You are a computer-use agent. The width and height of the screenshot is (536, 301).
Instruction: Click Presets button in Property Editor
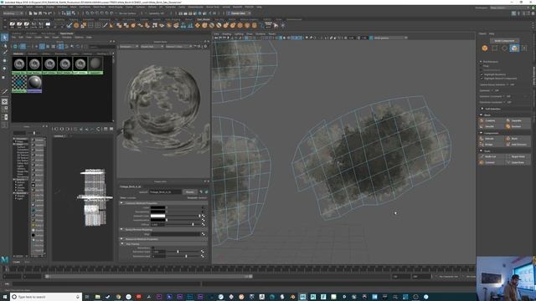190,191
